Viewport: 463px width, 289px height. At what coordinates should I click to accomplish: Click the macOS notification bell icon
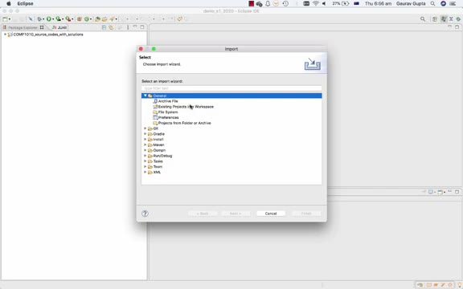pyautogui.click(x=268, y=3)
